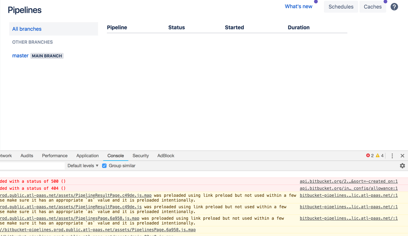Open the help question mark icon
This screenshot has height=236, width=408.
[394, 7]
